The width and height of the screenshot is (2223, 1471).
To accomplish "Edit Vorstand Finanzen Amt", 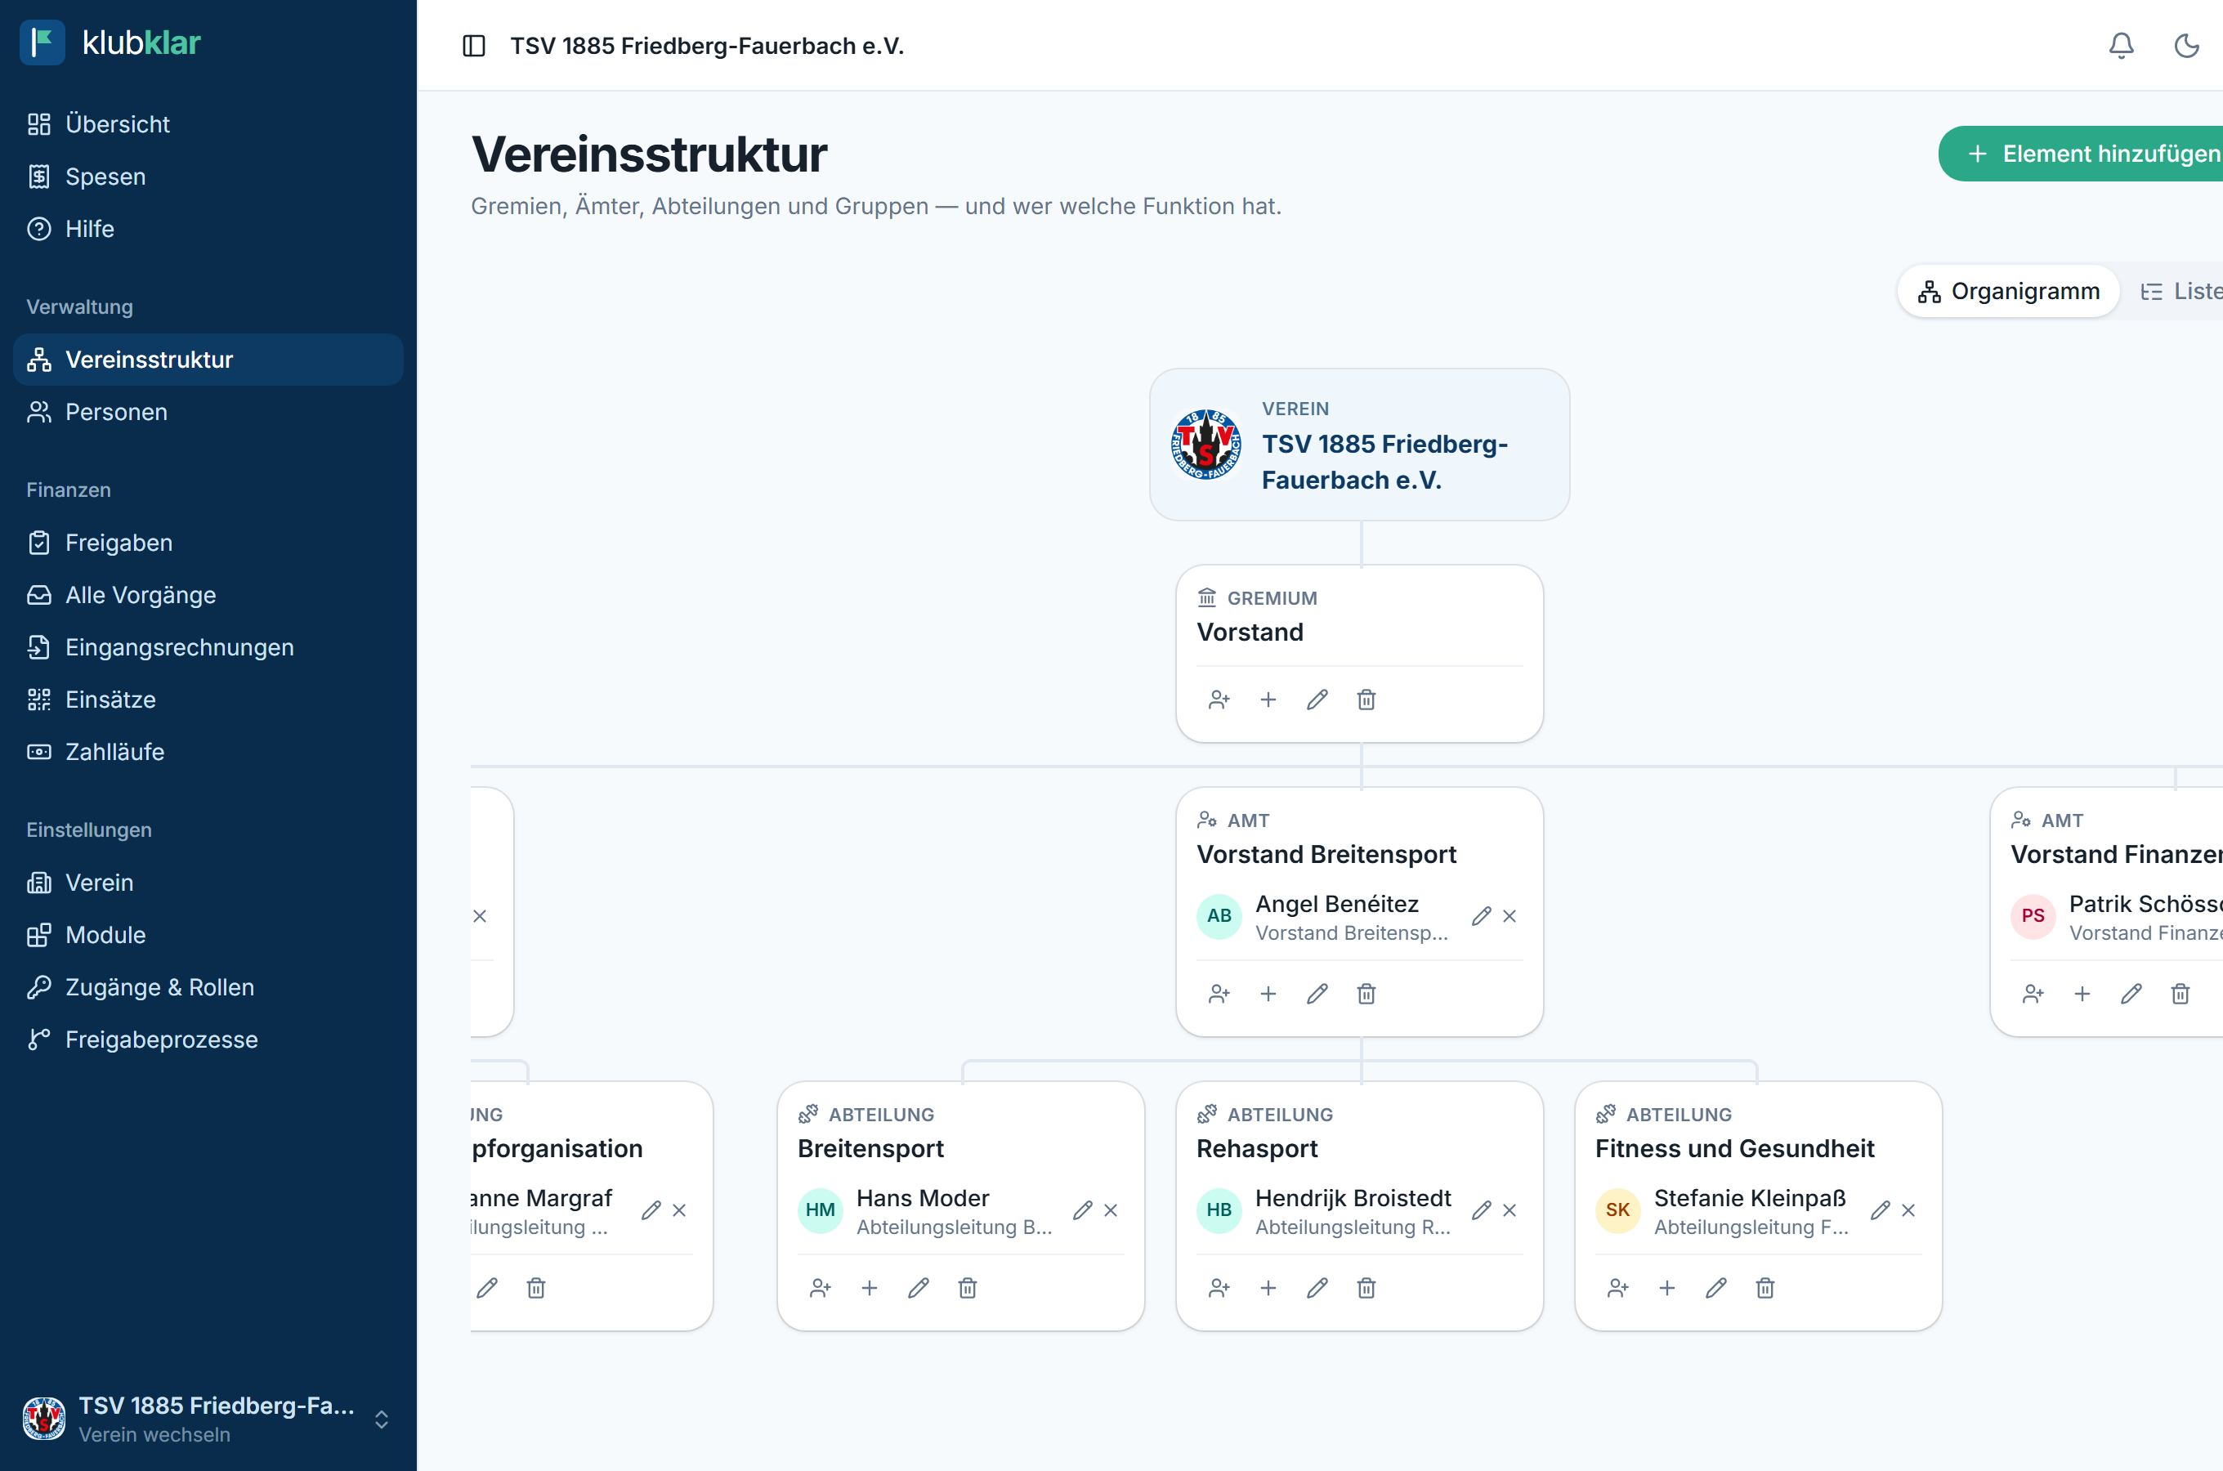I will 2131,995.
